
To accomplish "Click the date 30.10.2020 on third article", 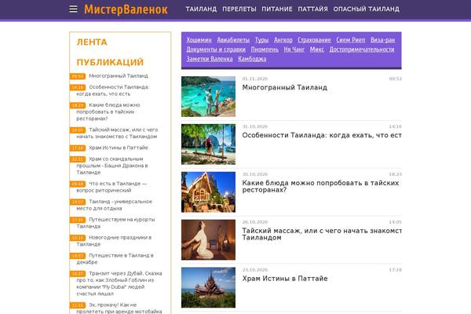I will coord(254,174).
